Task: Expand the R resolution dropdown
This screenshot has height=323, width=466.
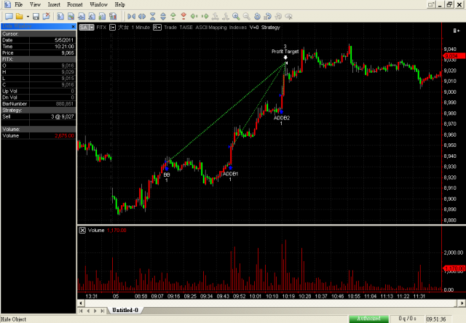Action: [x=157, y=28]
